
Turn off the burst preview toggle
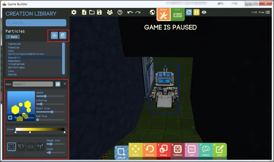10,118
